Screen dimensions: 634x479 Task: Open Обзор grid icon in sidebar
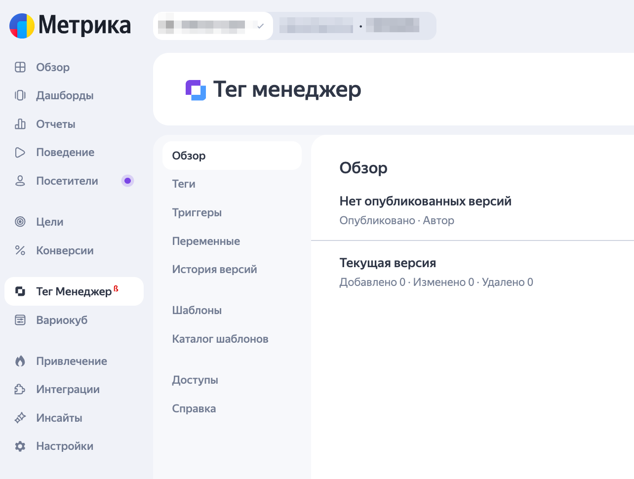point(20,67)
